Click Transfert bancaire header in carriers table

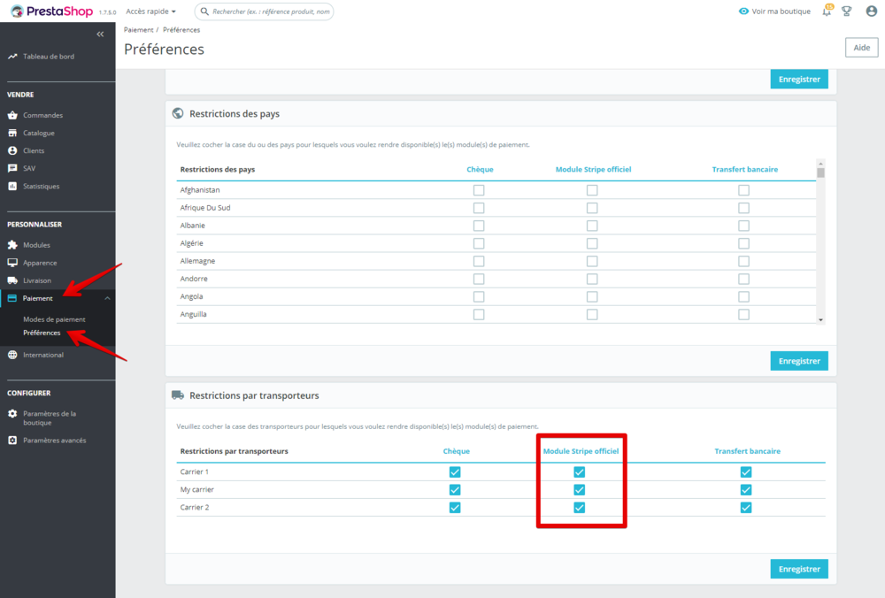click(747, 451)
